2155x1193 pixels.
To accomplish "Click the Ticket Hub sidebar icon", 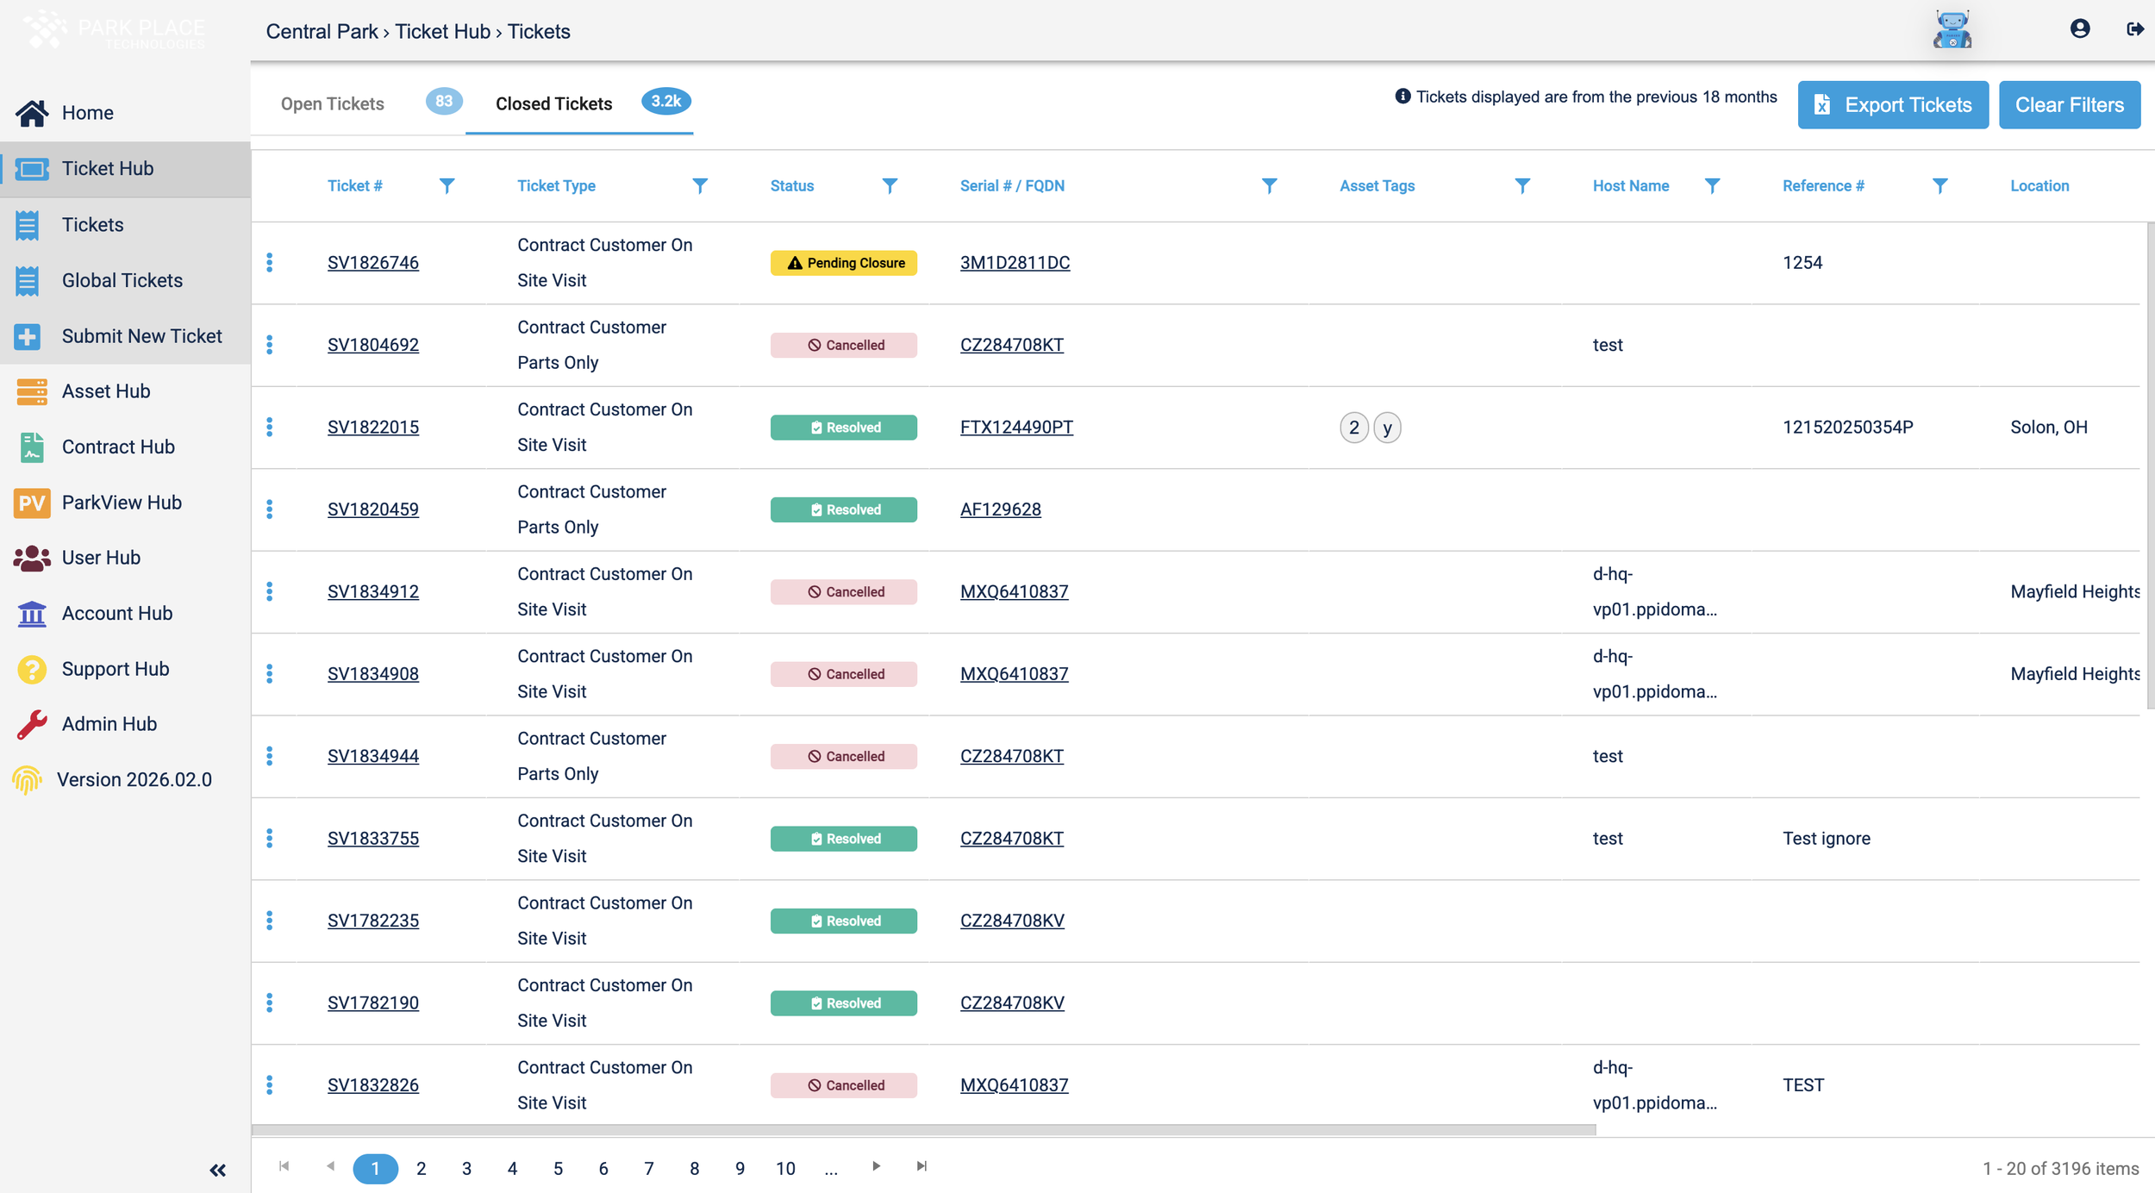I will pos(32,169).
